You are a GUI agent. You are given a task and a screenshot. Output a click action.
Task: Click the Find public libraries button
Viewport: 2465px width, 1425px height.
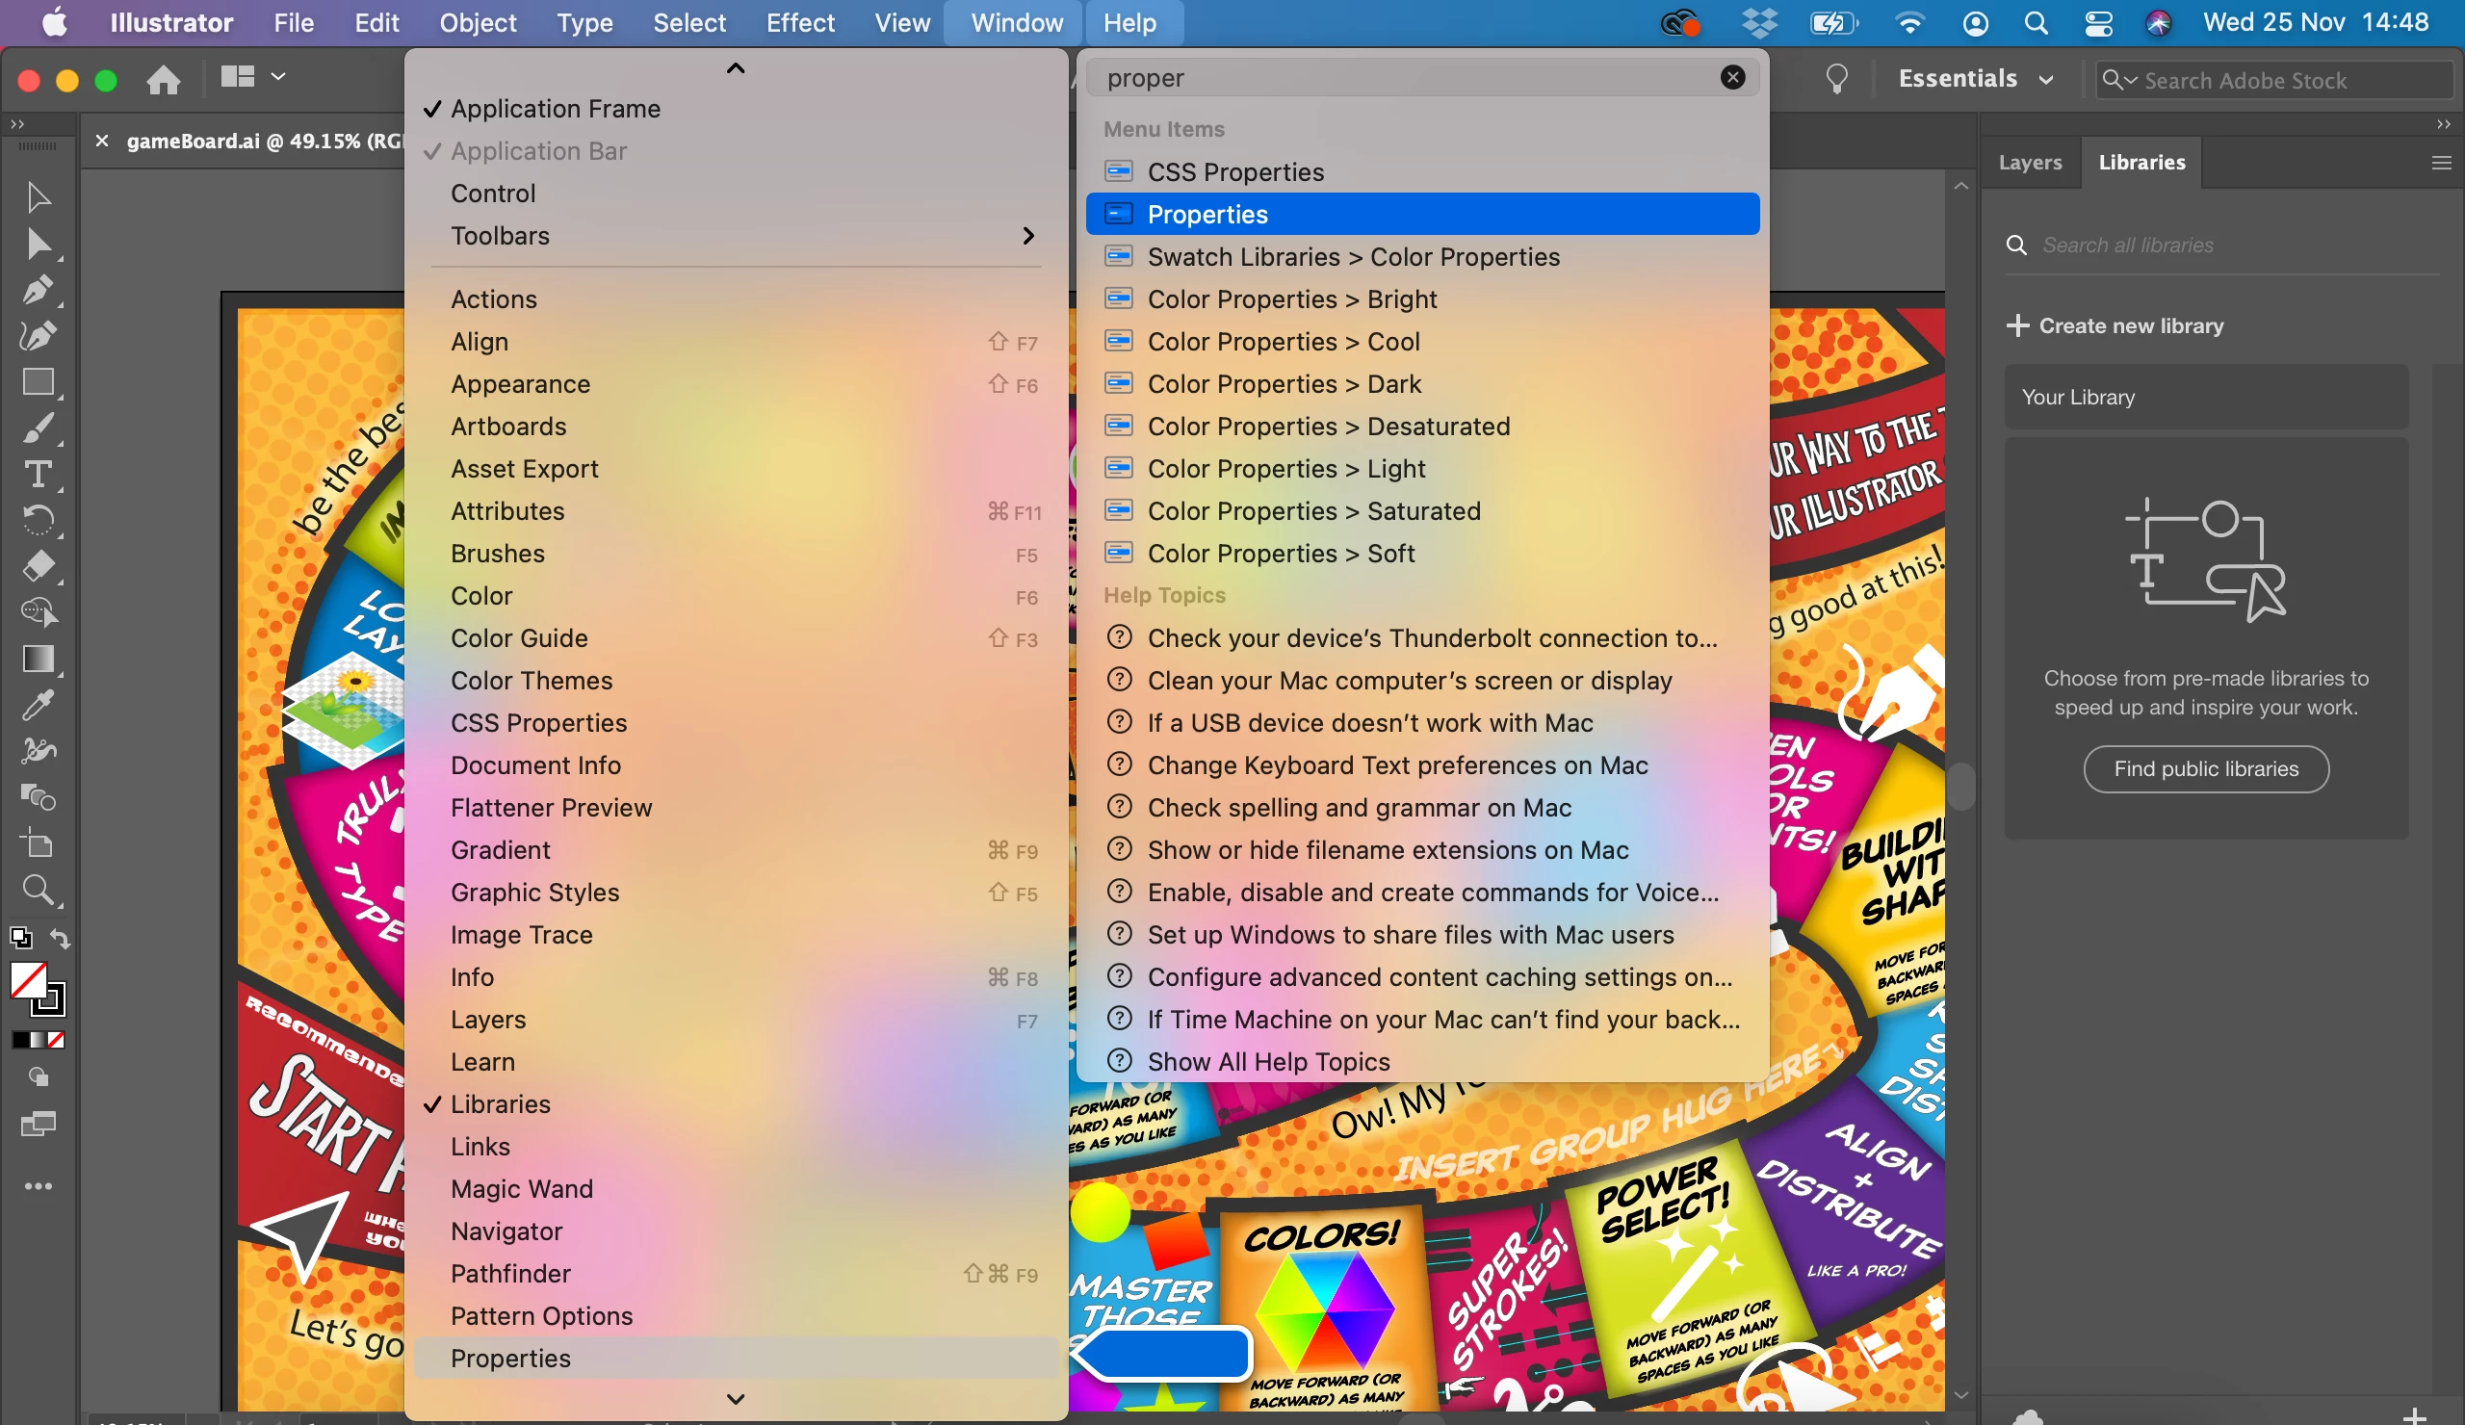click(2205, 769)
